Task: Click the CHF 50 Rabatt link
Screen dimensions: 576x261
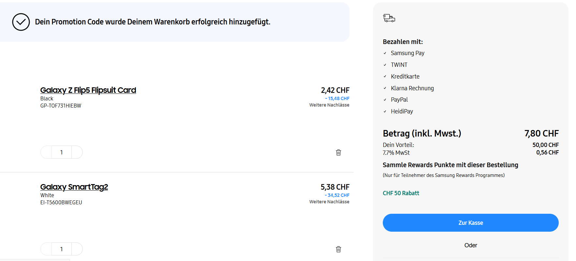Action: click(x=401, y=193)
